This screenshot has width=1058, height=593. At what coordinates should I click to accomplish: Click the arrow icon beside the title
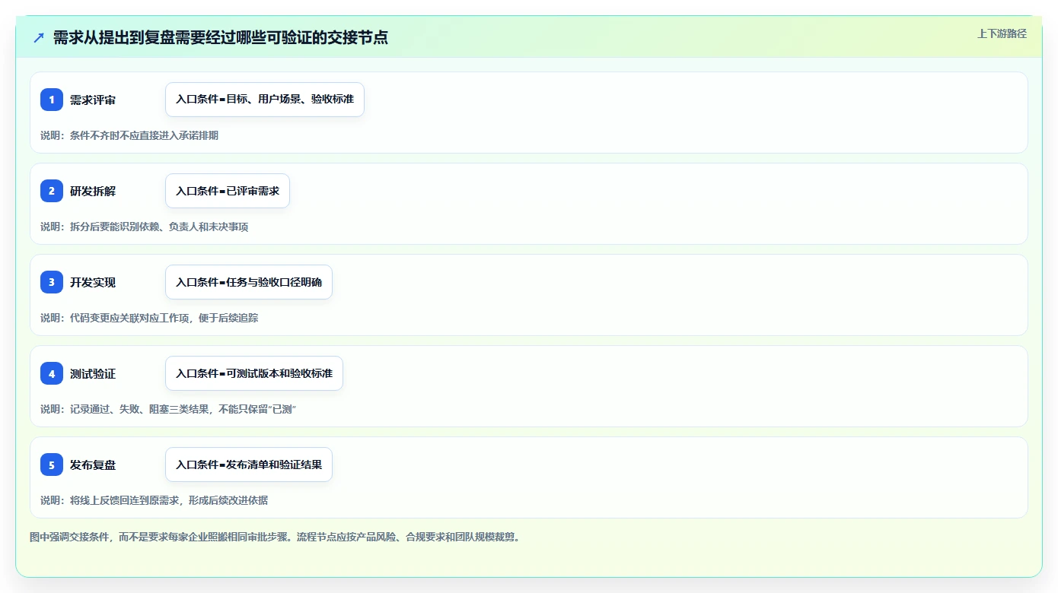39,37
